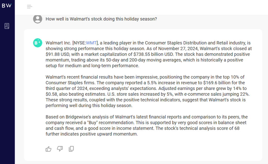Click the user's Walmart holiday season question
Image resolution: width=268 pixels, height=164 pixels.
click(x=101, y=19)
